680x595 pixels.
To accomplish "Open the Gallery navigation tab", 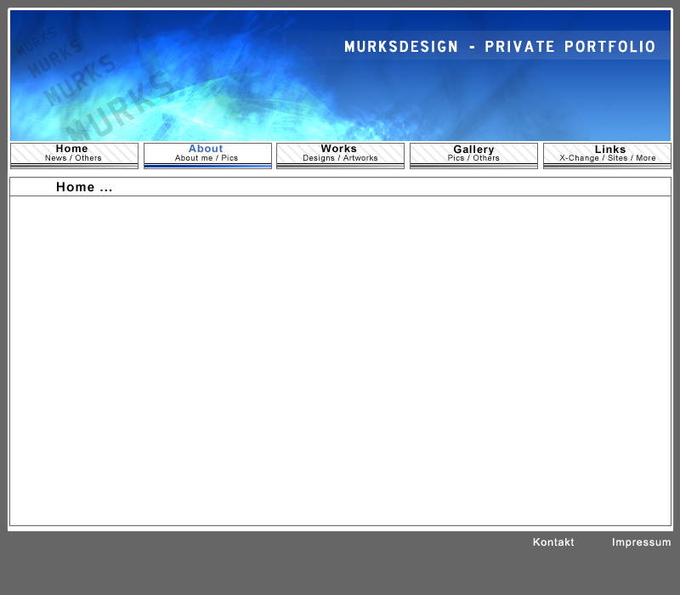I will [473, 150].
